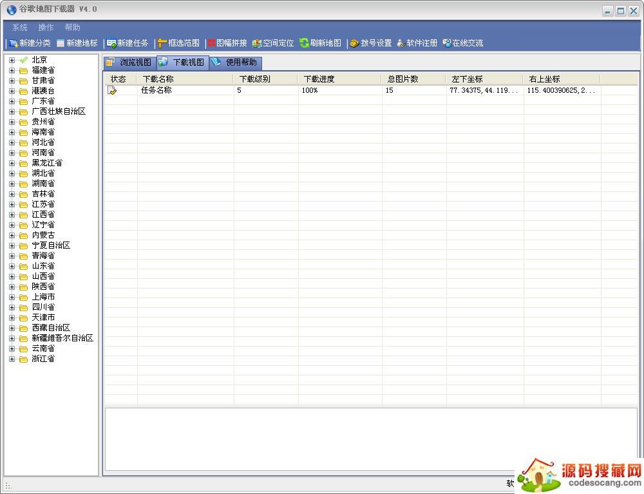Select 西藏自治区 in the tree
The height and width of the screenshot is (494, 644).
(x=51, y=328)
